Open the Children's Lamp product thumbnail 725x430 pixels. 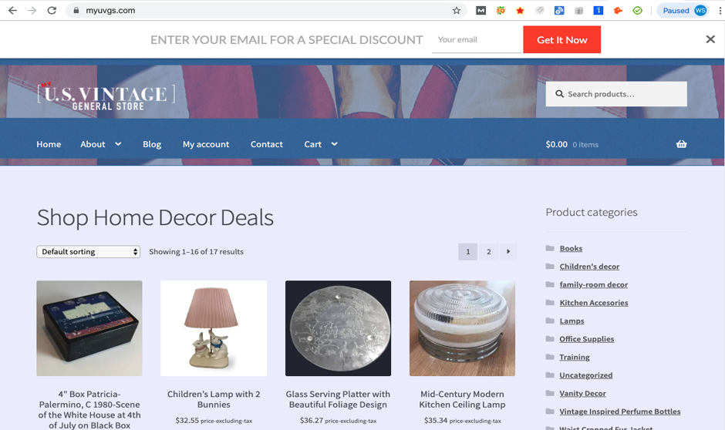[x=214, y=328]
